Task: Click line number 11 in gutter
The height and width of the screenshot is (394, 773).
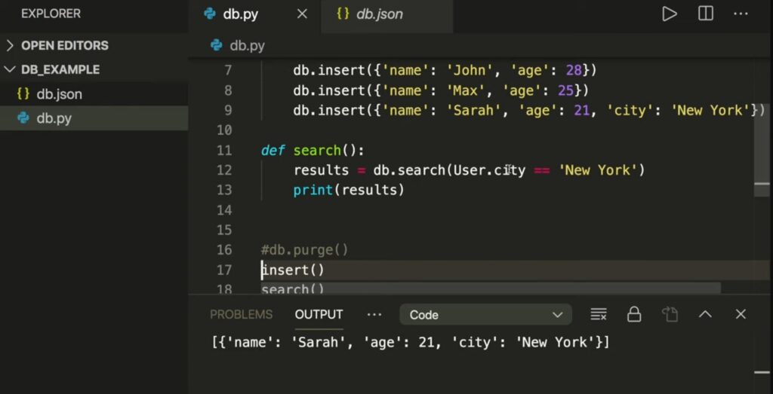Action: coord(223,150)
